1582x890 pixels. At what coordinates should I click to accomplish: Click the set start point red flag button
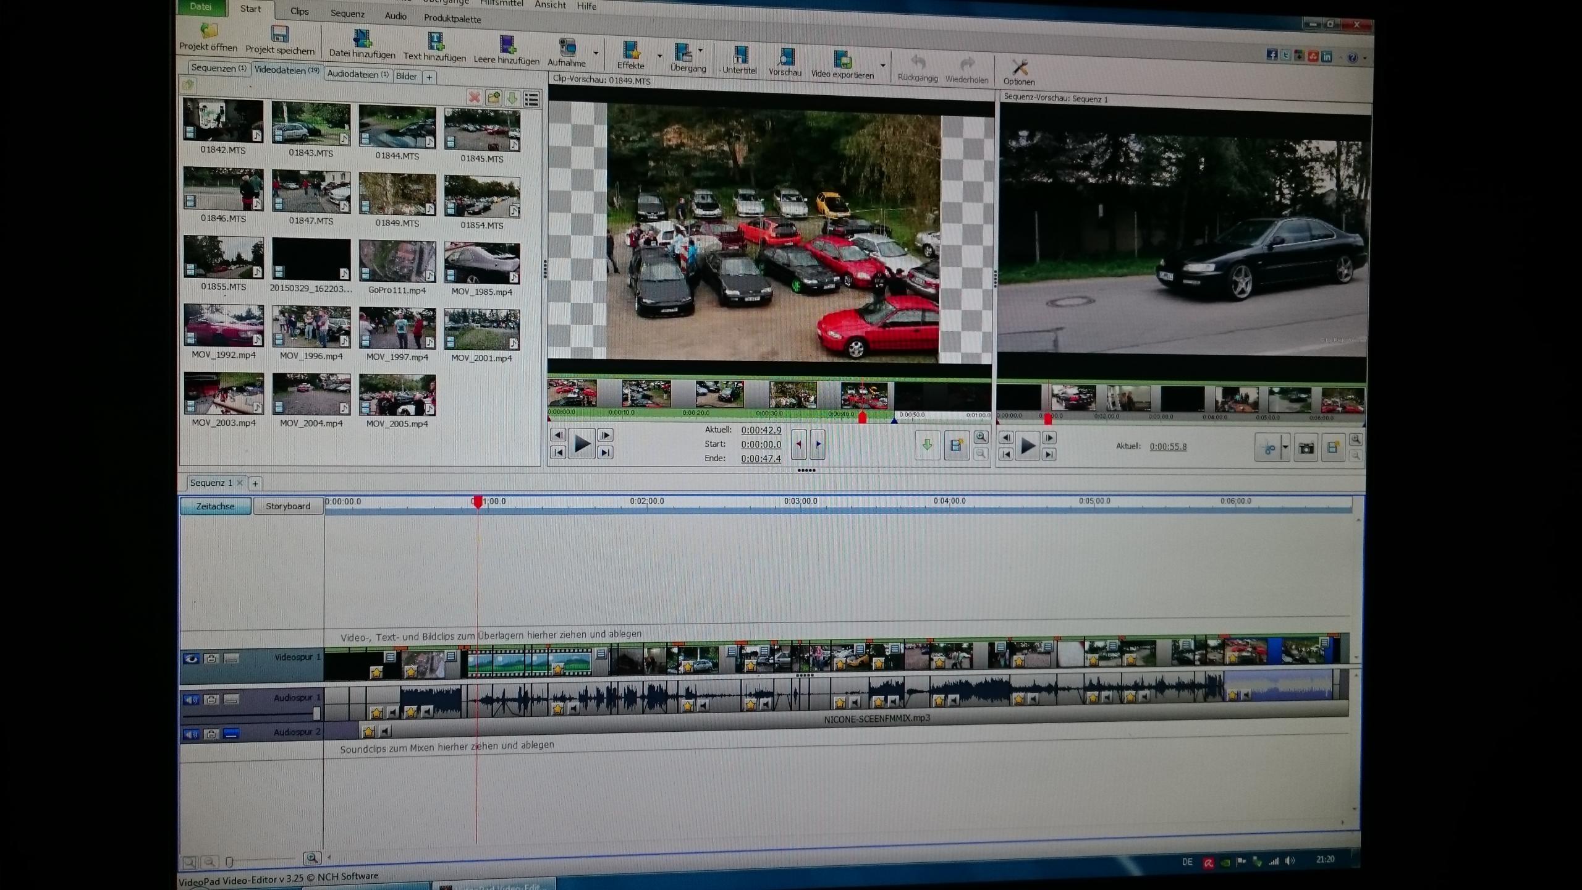coord(798,444)
